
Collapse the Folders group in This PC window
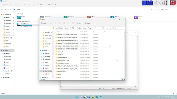[16, 14]
